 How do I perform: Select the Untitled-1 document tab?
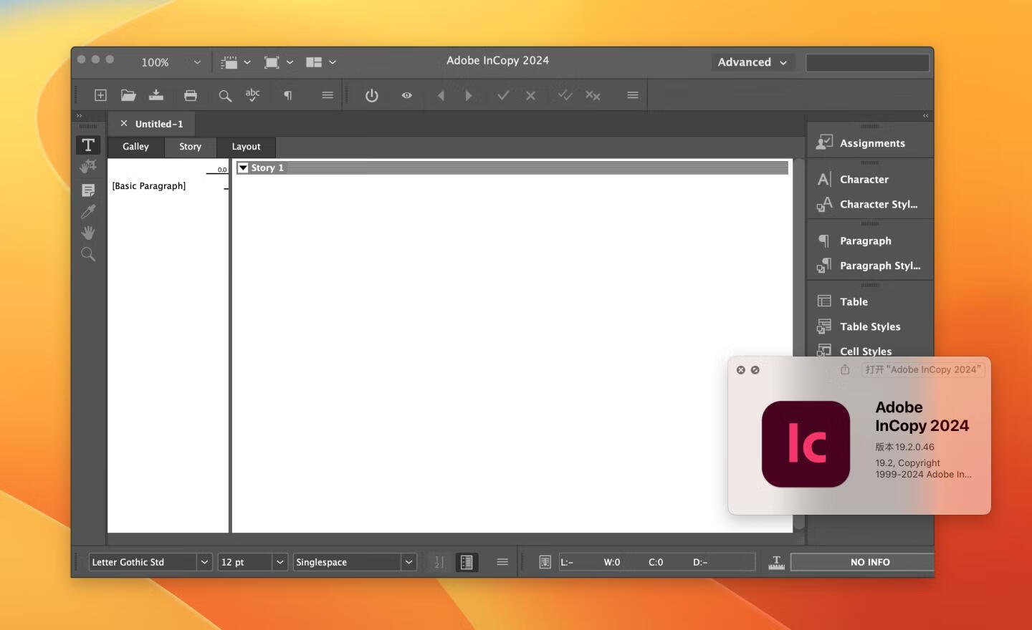click(x=159, y=124)
